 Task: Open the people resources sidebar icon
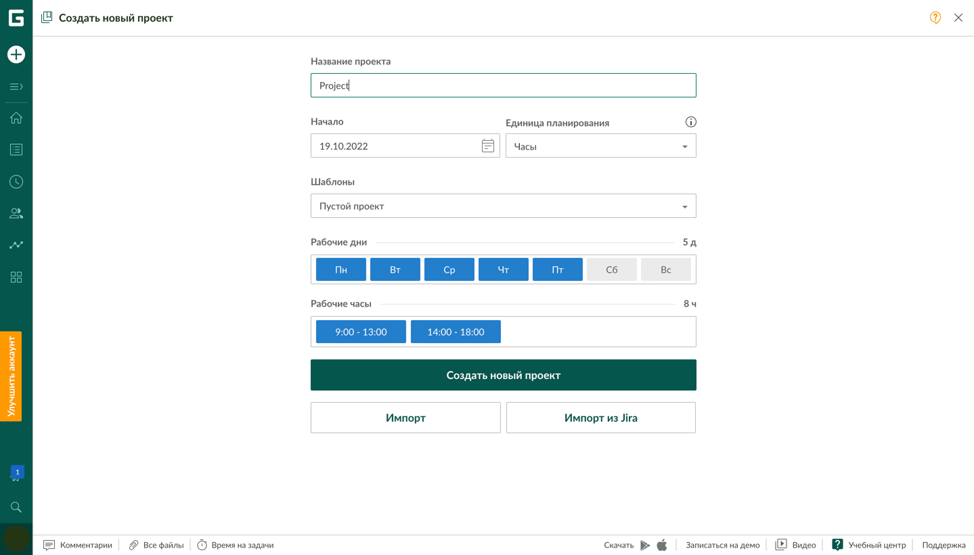tap(16, 213)
